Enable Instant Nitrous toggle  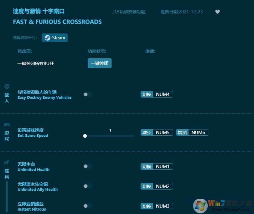coord(87,206)
